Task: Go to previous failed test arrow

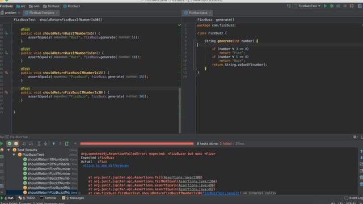Action: point(53,143)
